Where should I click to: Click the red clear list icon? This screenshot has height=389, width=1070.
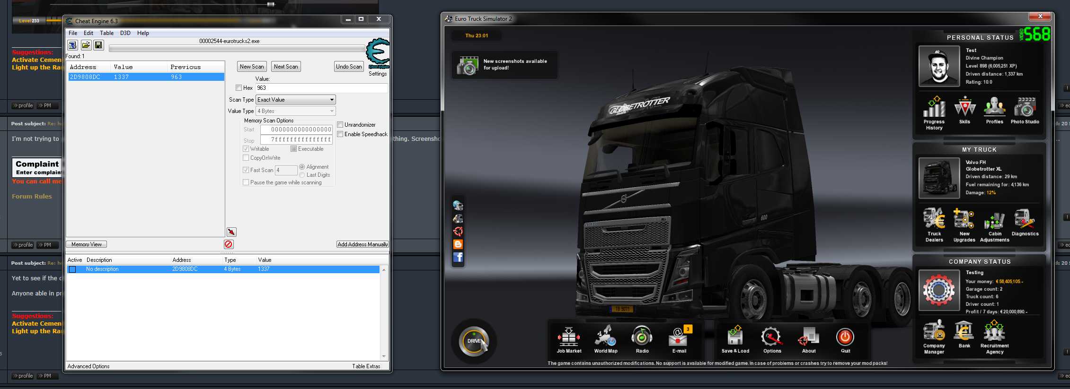[x=229, y=244]
